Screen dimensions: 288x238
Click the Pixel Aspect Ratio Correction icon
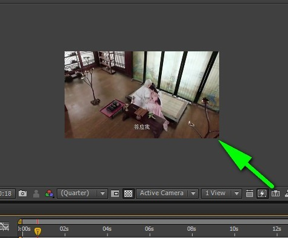tap(249, 193)
